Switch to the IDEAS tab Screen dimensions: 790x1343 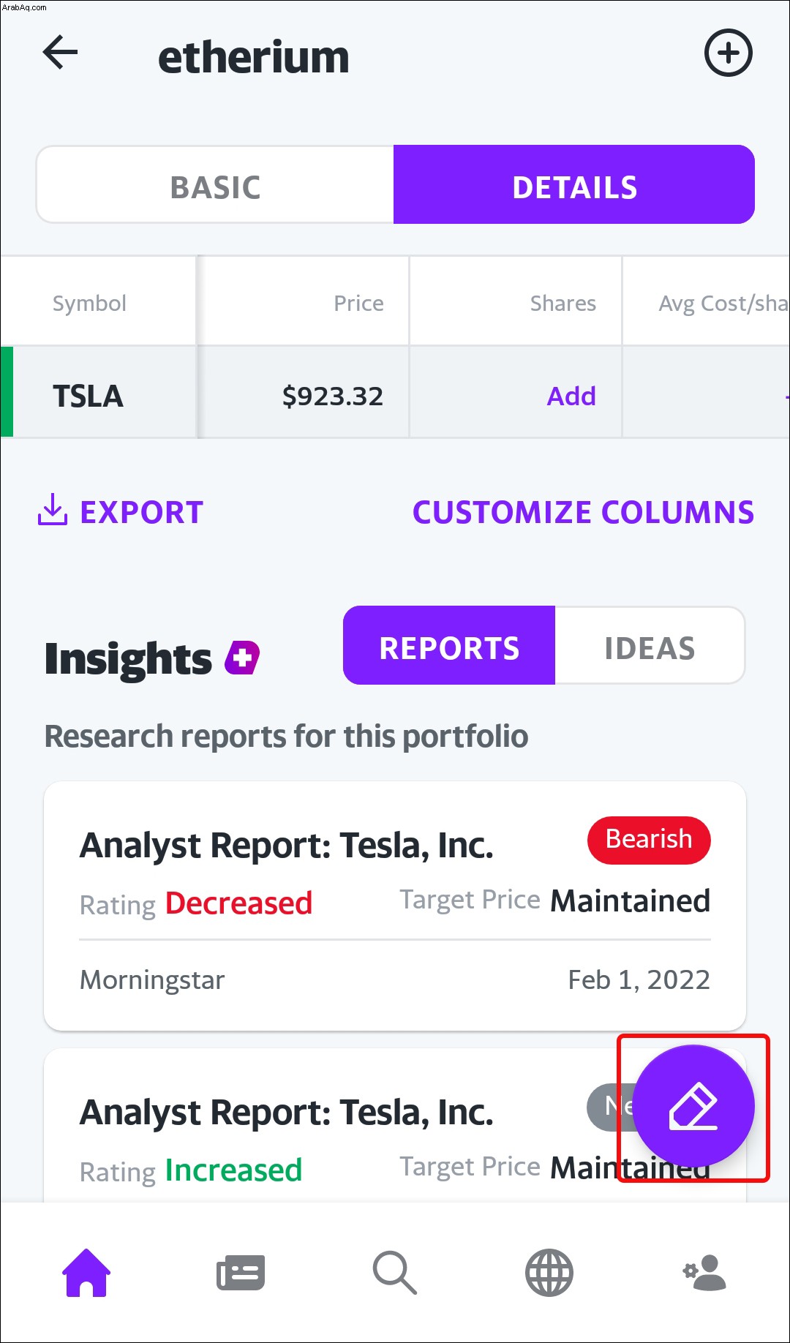click(x=649, y=646)
